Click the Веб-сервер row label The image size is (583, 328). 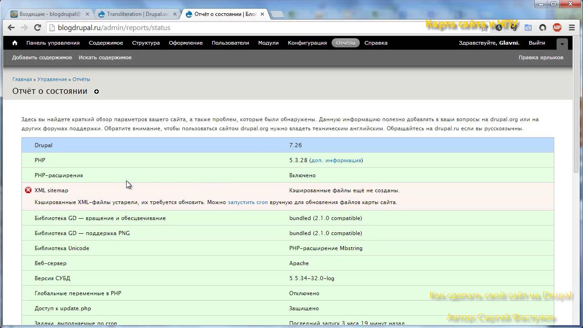click(x=51, y=263)
